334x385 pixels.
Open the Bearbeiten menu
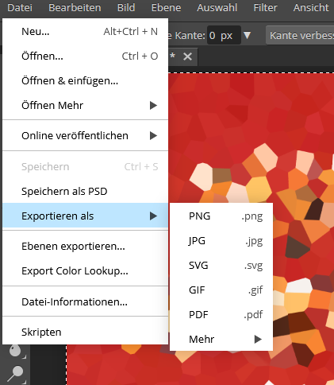click(x=75, y=7)
